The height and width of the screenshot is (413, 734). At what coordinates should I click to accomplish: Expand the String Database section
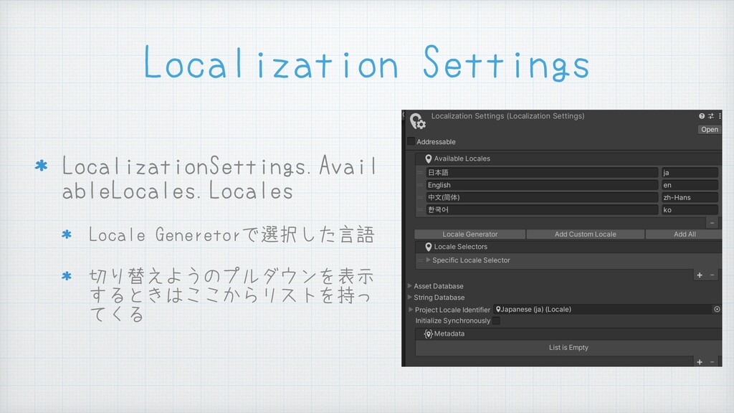[409, 298]
